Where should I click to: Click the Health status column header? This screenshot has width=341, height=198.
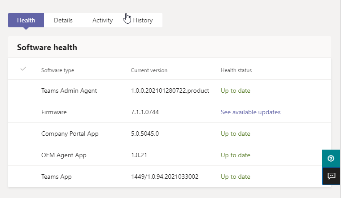[x=236, y=70]
